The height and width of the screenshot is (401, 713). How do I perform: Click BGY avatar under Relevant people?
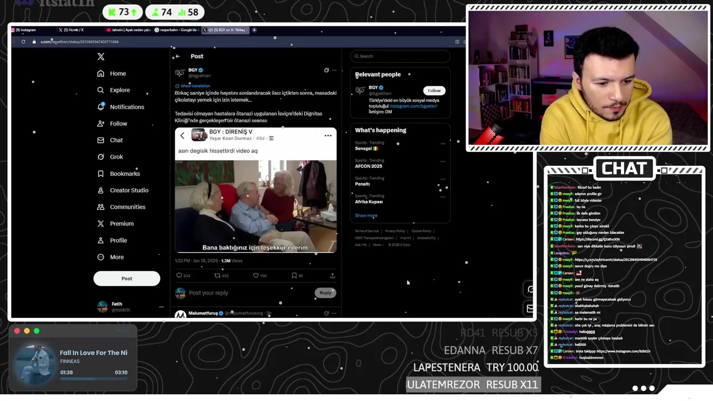coord(360,90)
